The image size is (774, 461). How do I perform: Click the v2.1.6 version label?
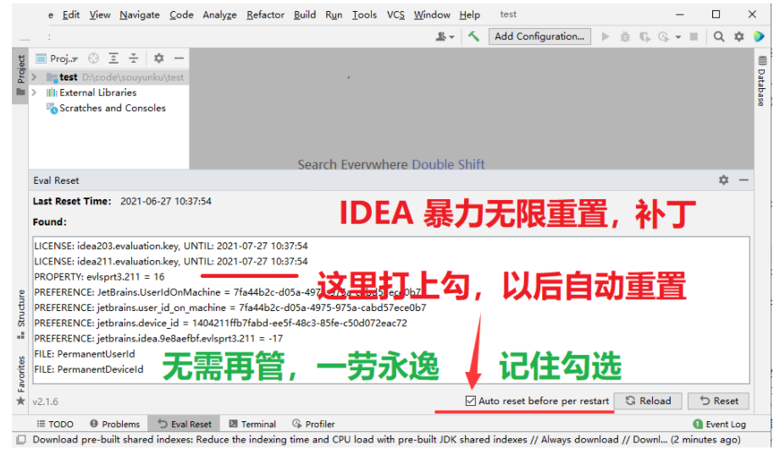tap(46, 402)
